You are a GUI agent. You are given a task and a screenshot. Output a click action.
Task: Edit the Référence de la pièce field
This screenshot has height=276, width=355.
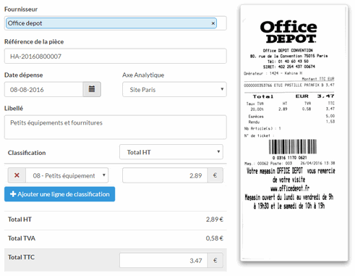point(116,57)
